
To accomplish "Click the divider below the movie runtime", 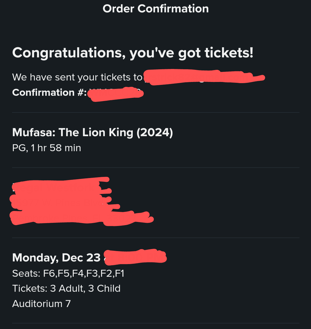I will pos(155,168).
